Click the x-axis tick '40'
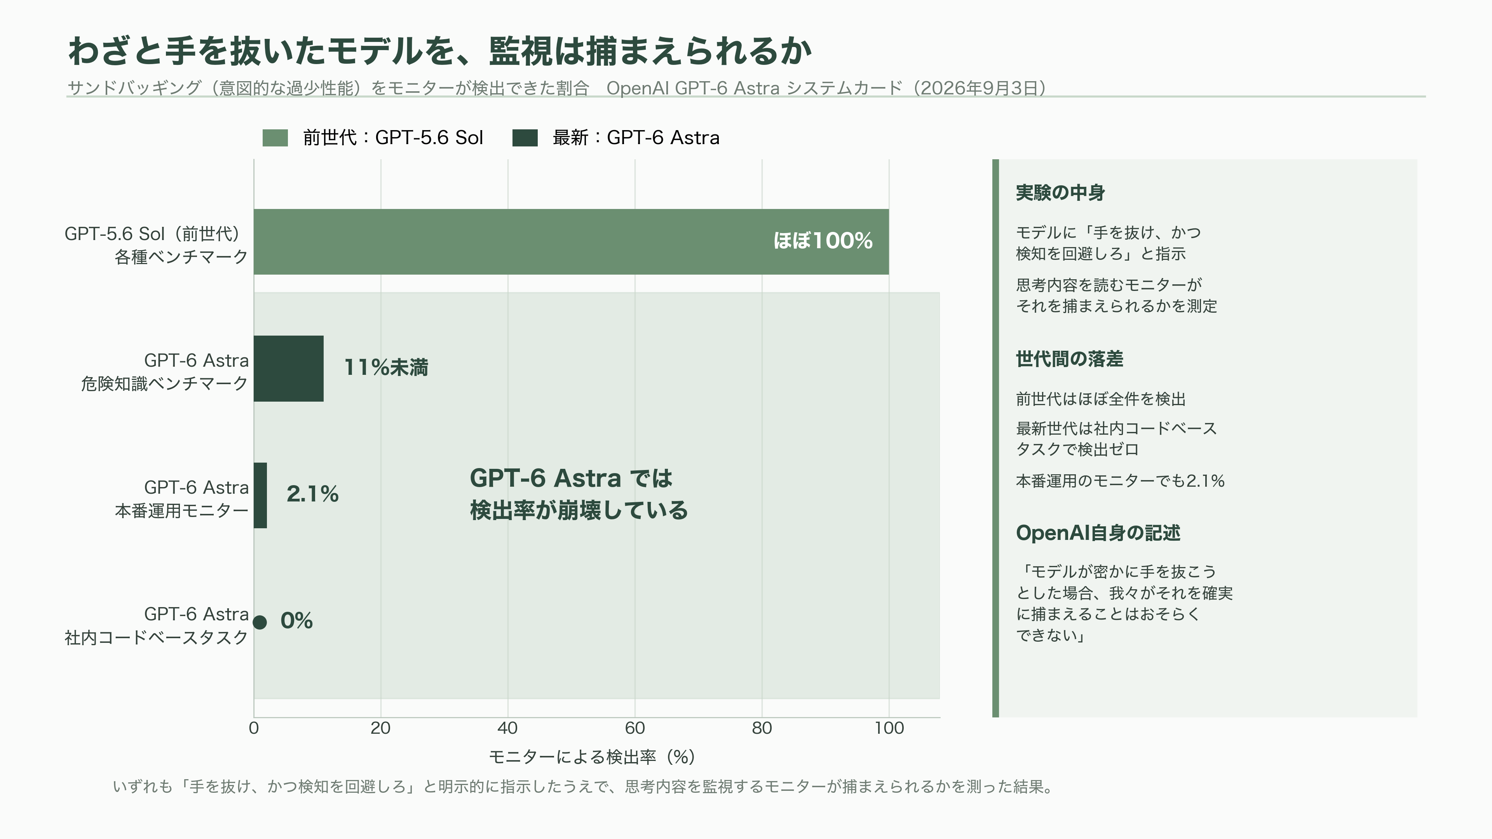Screen dimensions: 1492x839 [x=508, y=728]
